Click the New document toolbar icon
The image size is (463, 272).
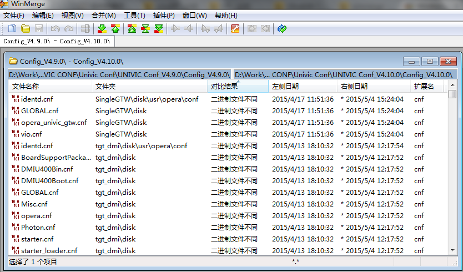tap(12, 28)
